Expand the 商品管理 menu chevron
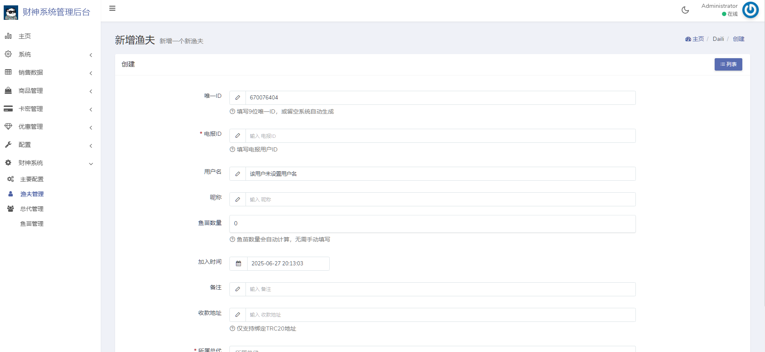This screenshot has height=352, width=765. (91, 91)
